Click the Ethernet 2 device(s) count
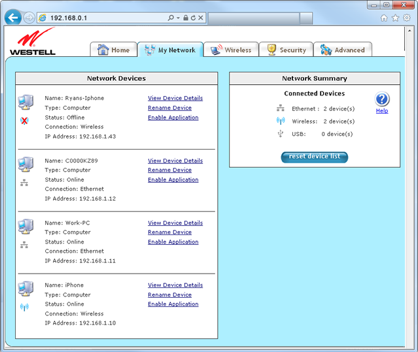 coord(339,109)
